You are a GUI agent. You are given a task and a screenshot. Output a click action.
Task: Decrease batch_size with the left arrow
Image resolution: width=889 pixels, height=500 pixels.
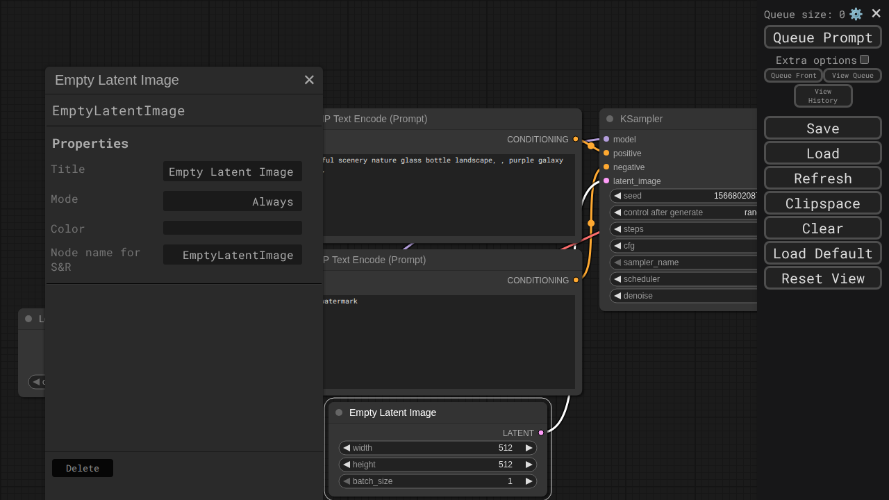coord(347,481)
